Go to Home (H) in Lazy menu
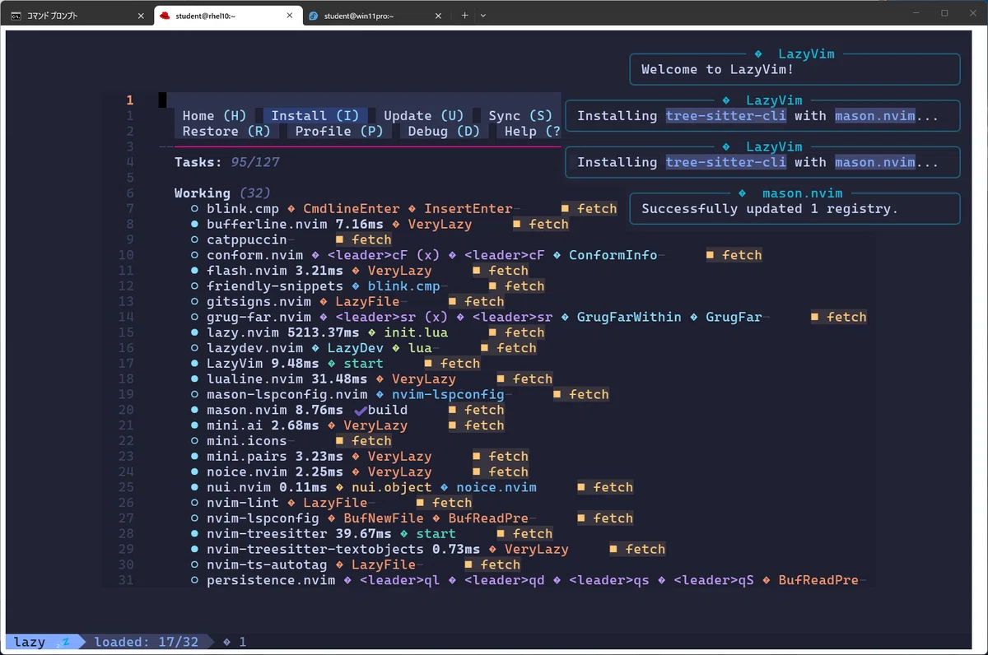 pyautogui.click(x=215, y=116)
